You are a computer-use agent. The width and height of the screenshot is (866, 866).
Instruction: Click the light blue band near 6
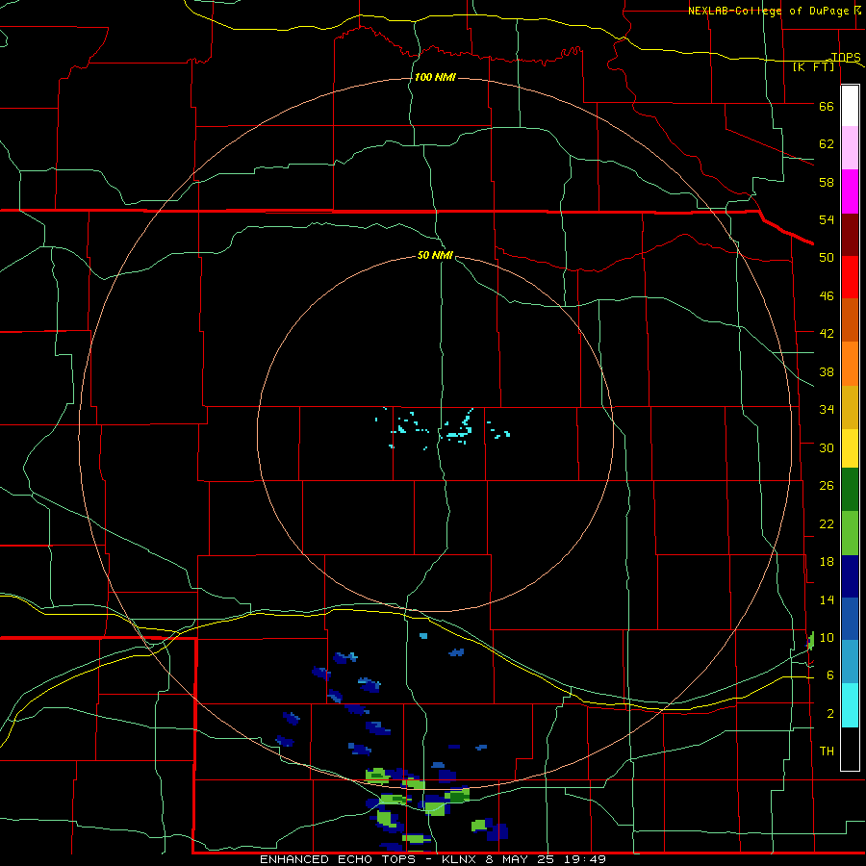tap(850, 662)
